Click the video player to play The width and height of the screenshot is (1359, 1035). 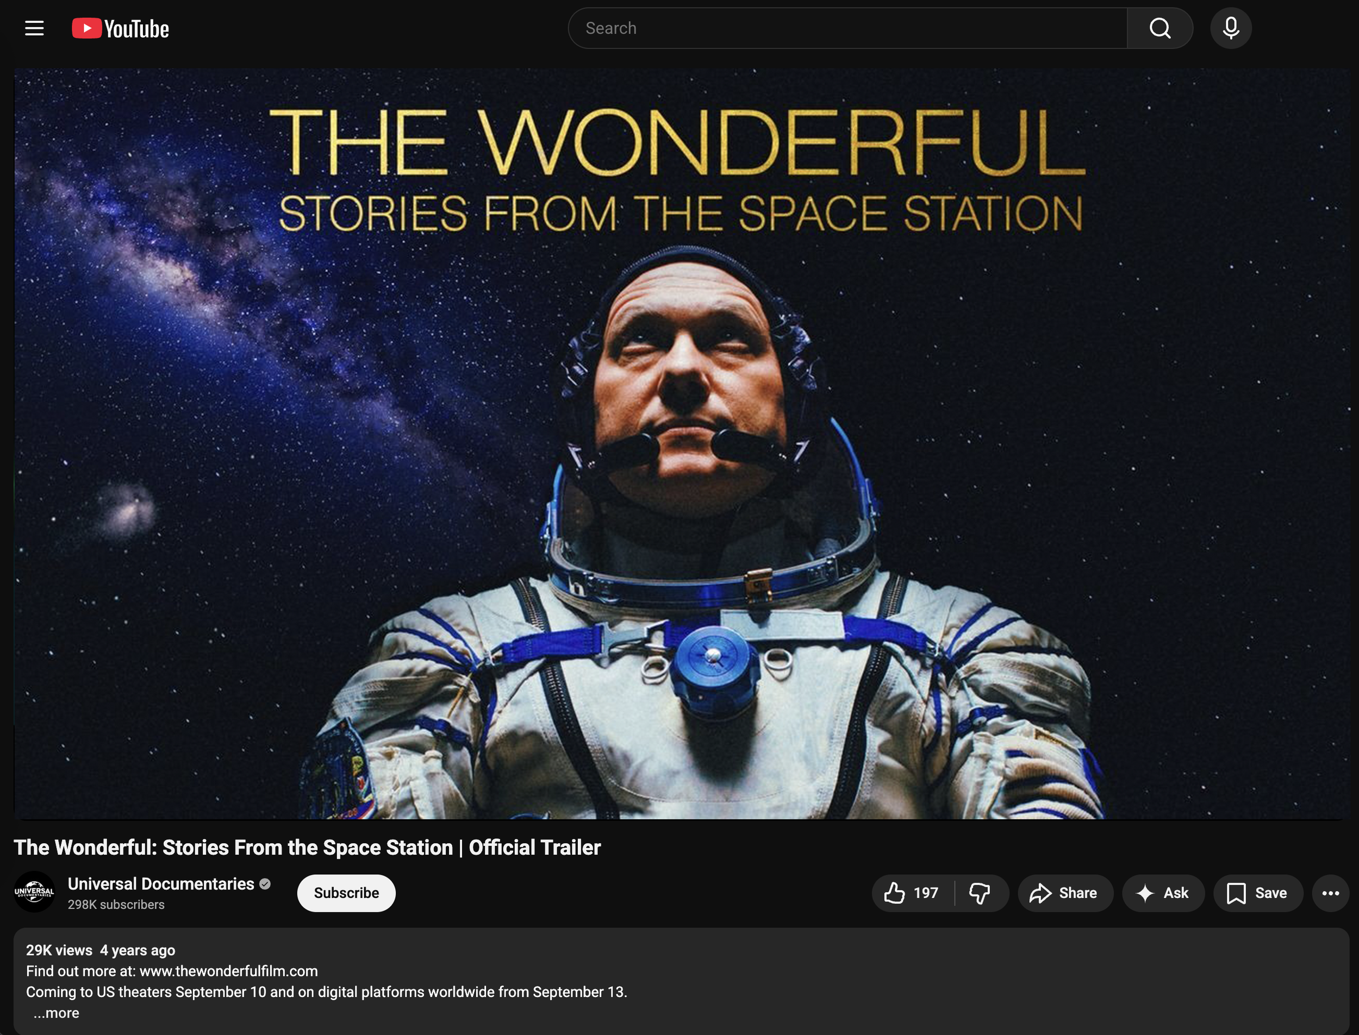[x=681, y=443]
